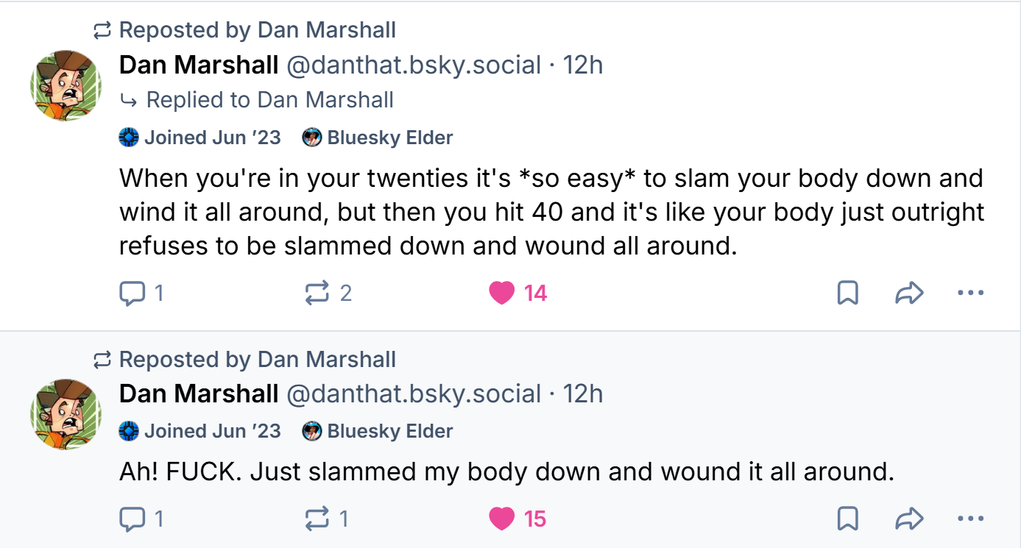Bookmark the first post about hitting 40

(847, 293)
